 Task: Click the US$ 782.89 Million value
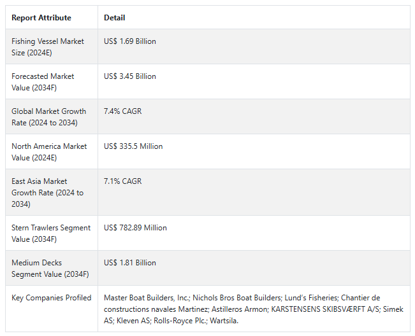coord(135,228)
